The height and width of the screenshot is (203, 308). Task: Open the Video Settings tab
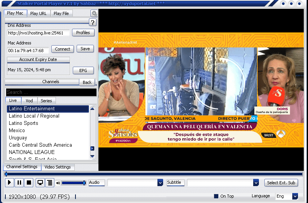point(57,167)
